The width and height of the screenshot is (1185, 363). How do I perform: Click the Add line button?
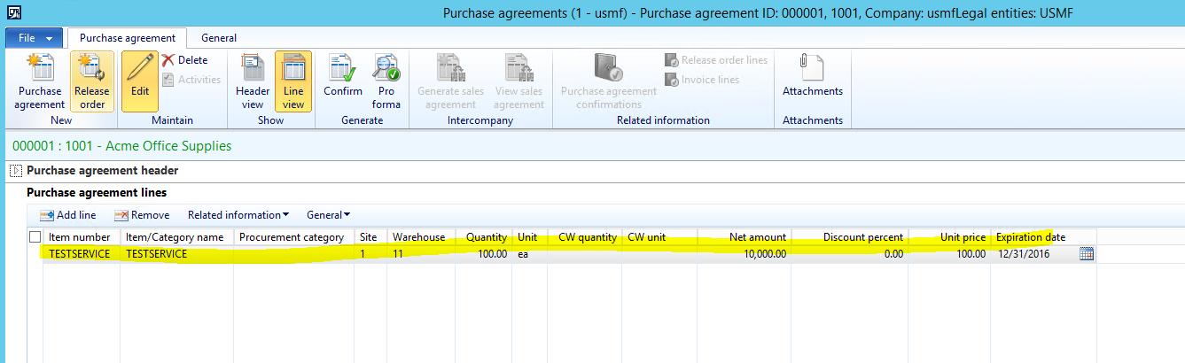pos(68,215)
